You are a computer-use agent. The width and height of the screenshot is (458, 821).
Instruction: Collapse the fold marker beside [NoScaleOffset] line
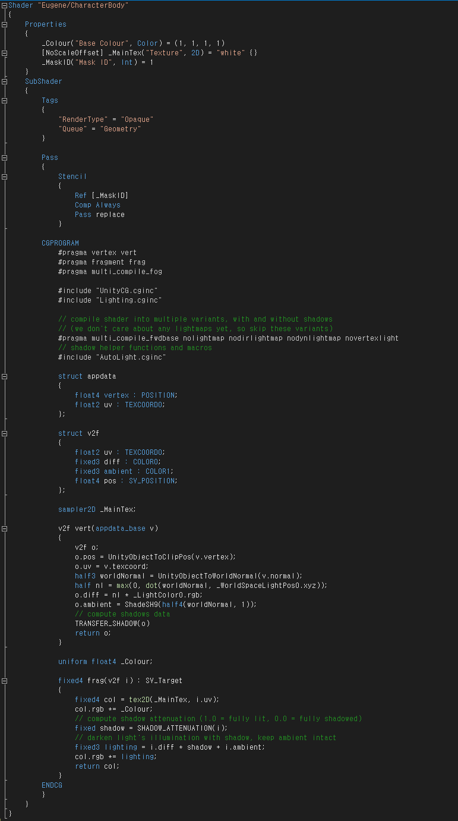point(5,53)
